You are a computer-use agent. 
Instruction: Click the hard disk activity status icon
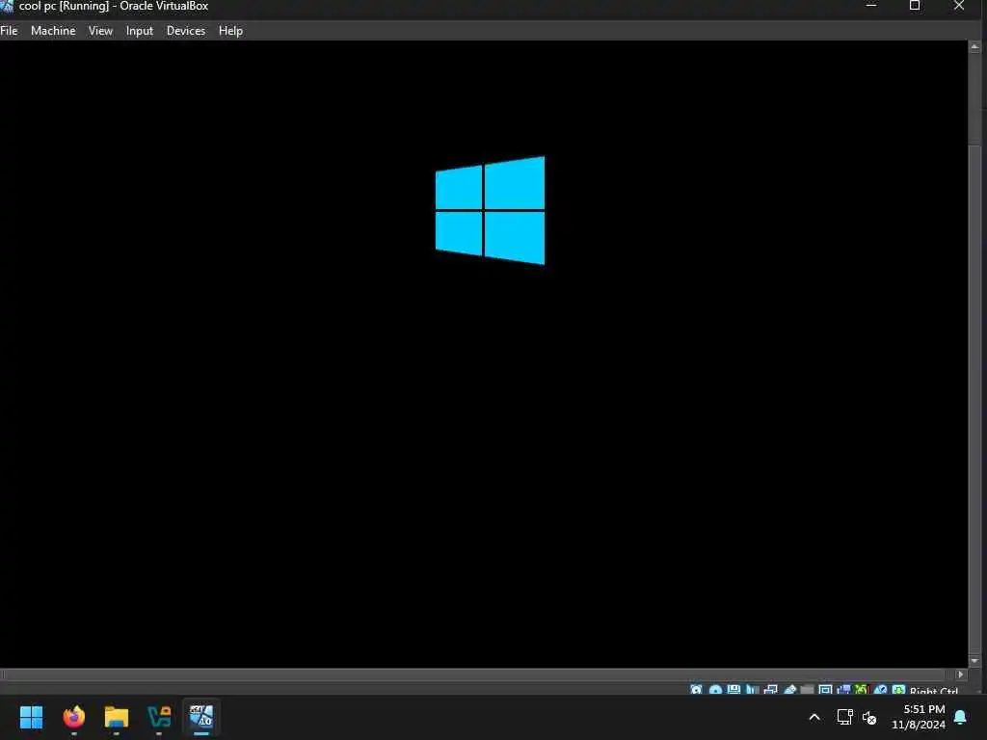(696, 690)
